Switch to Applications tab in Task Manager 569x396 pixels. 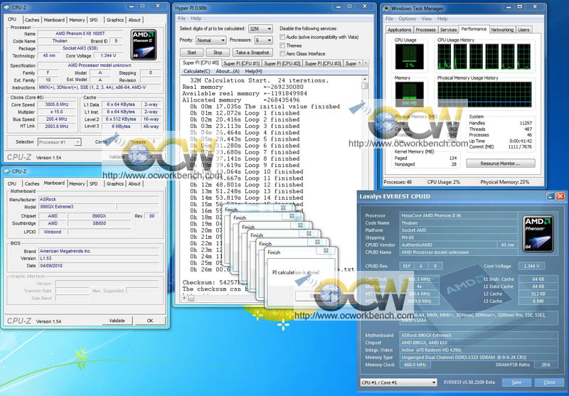pos(399,30)
